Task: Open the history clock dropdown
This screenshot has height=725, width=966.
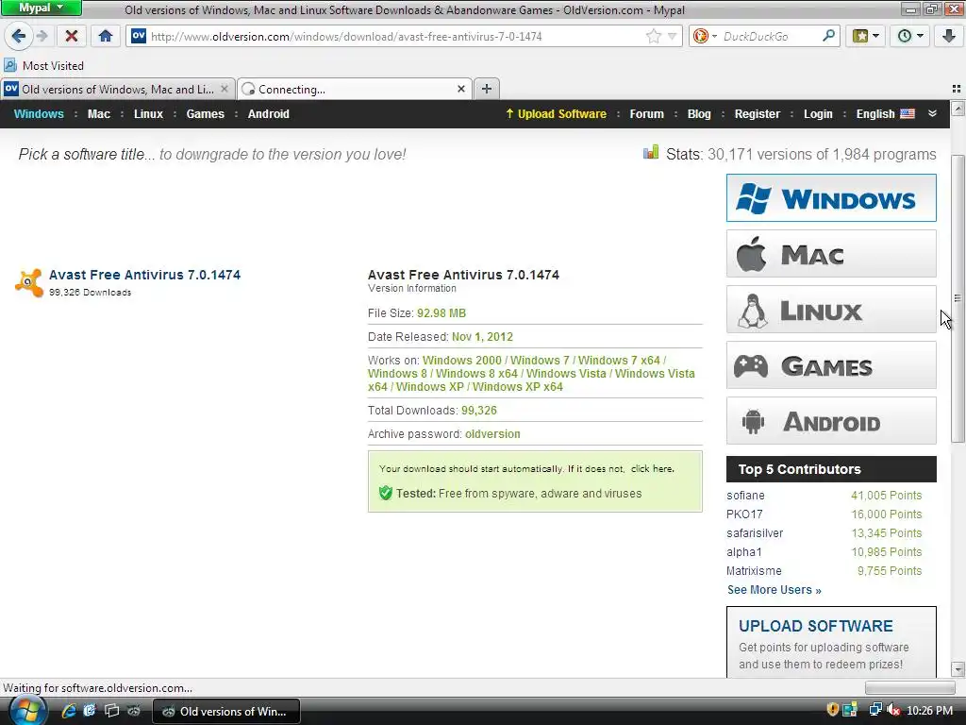Action: pos(910,37)
